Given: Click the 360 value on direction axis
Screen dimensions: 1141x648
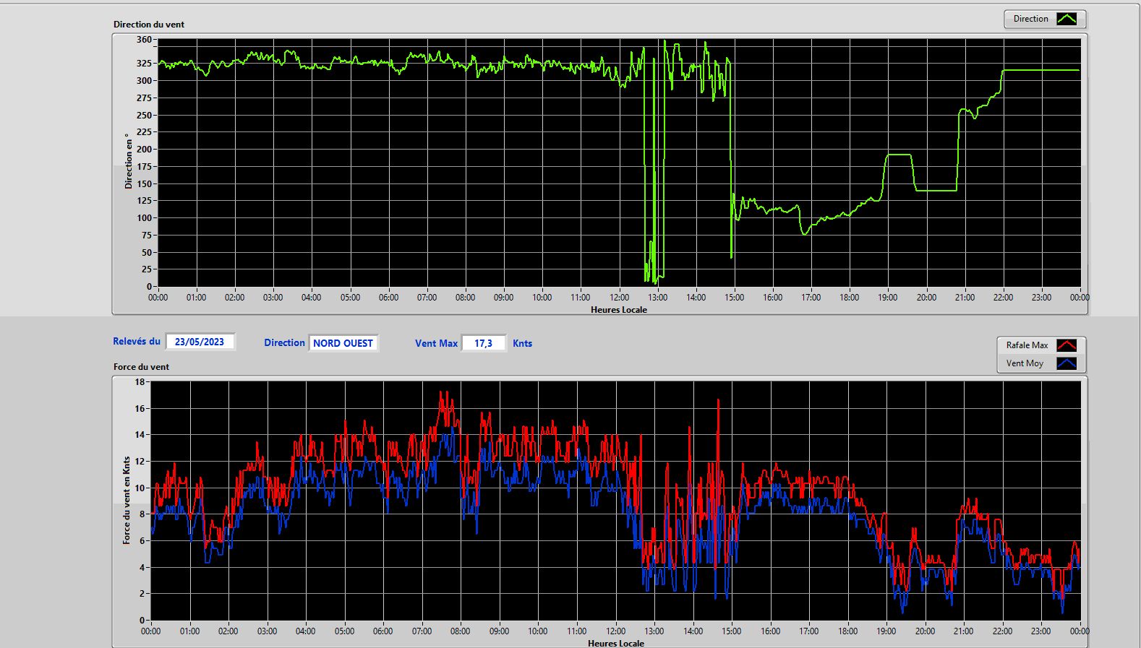Looking at the screenshot, I should click(144, 40).
